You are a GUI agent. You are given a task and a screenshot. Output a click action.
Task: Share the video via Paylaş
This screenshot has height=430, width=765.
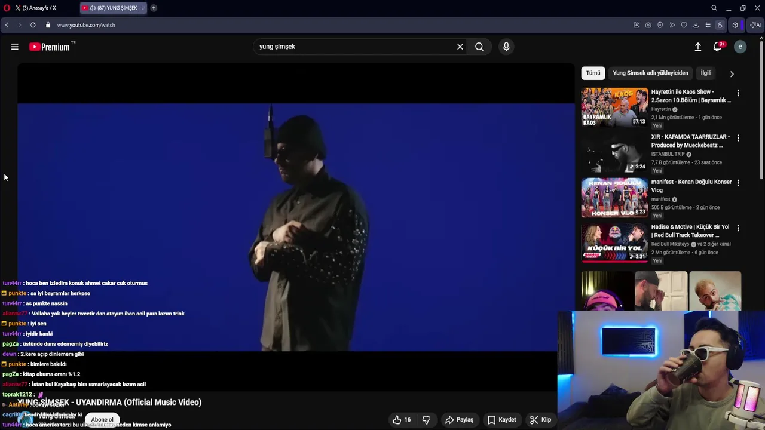[459, 420]
